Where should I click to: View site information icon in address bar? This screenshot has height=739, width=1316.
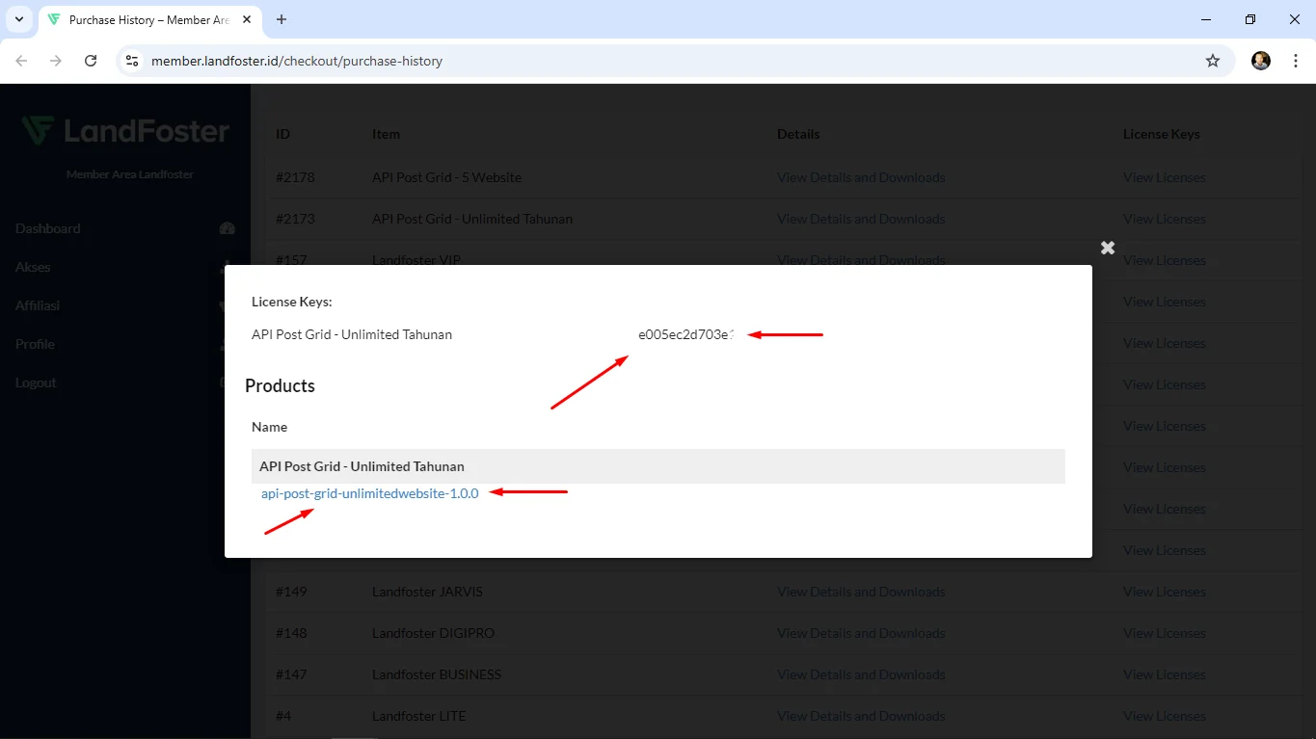(132, 61)
